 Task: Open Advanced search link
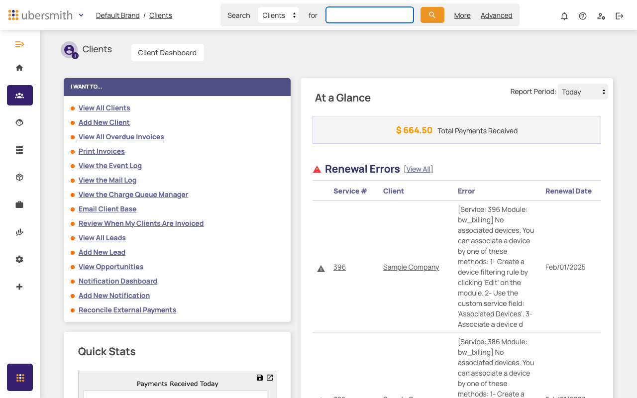(x=497, y=15)
